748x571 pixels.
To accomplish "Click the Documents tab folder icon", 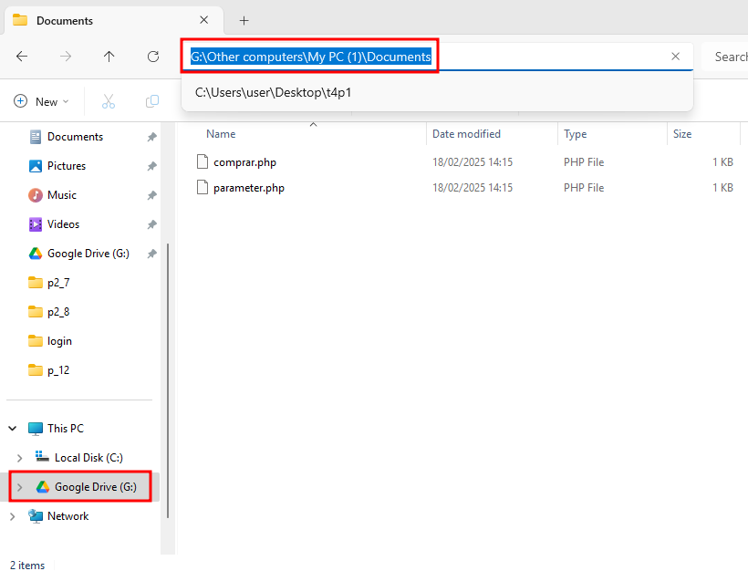I will (x=20, y=20).
